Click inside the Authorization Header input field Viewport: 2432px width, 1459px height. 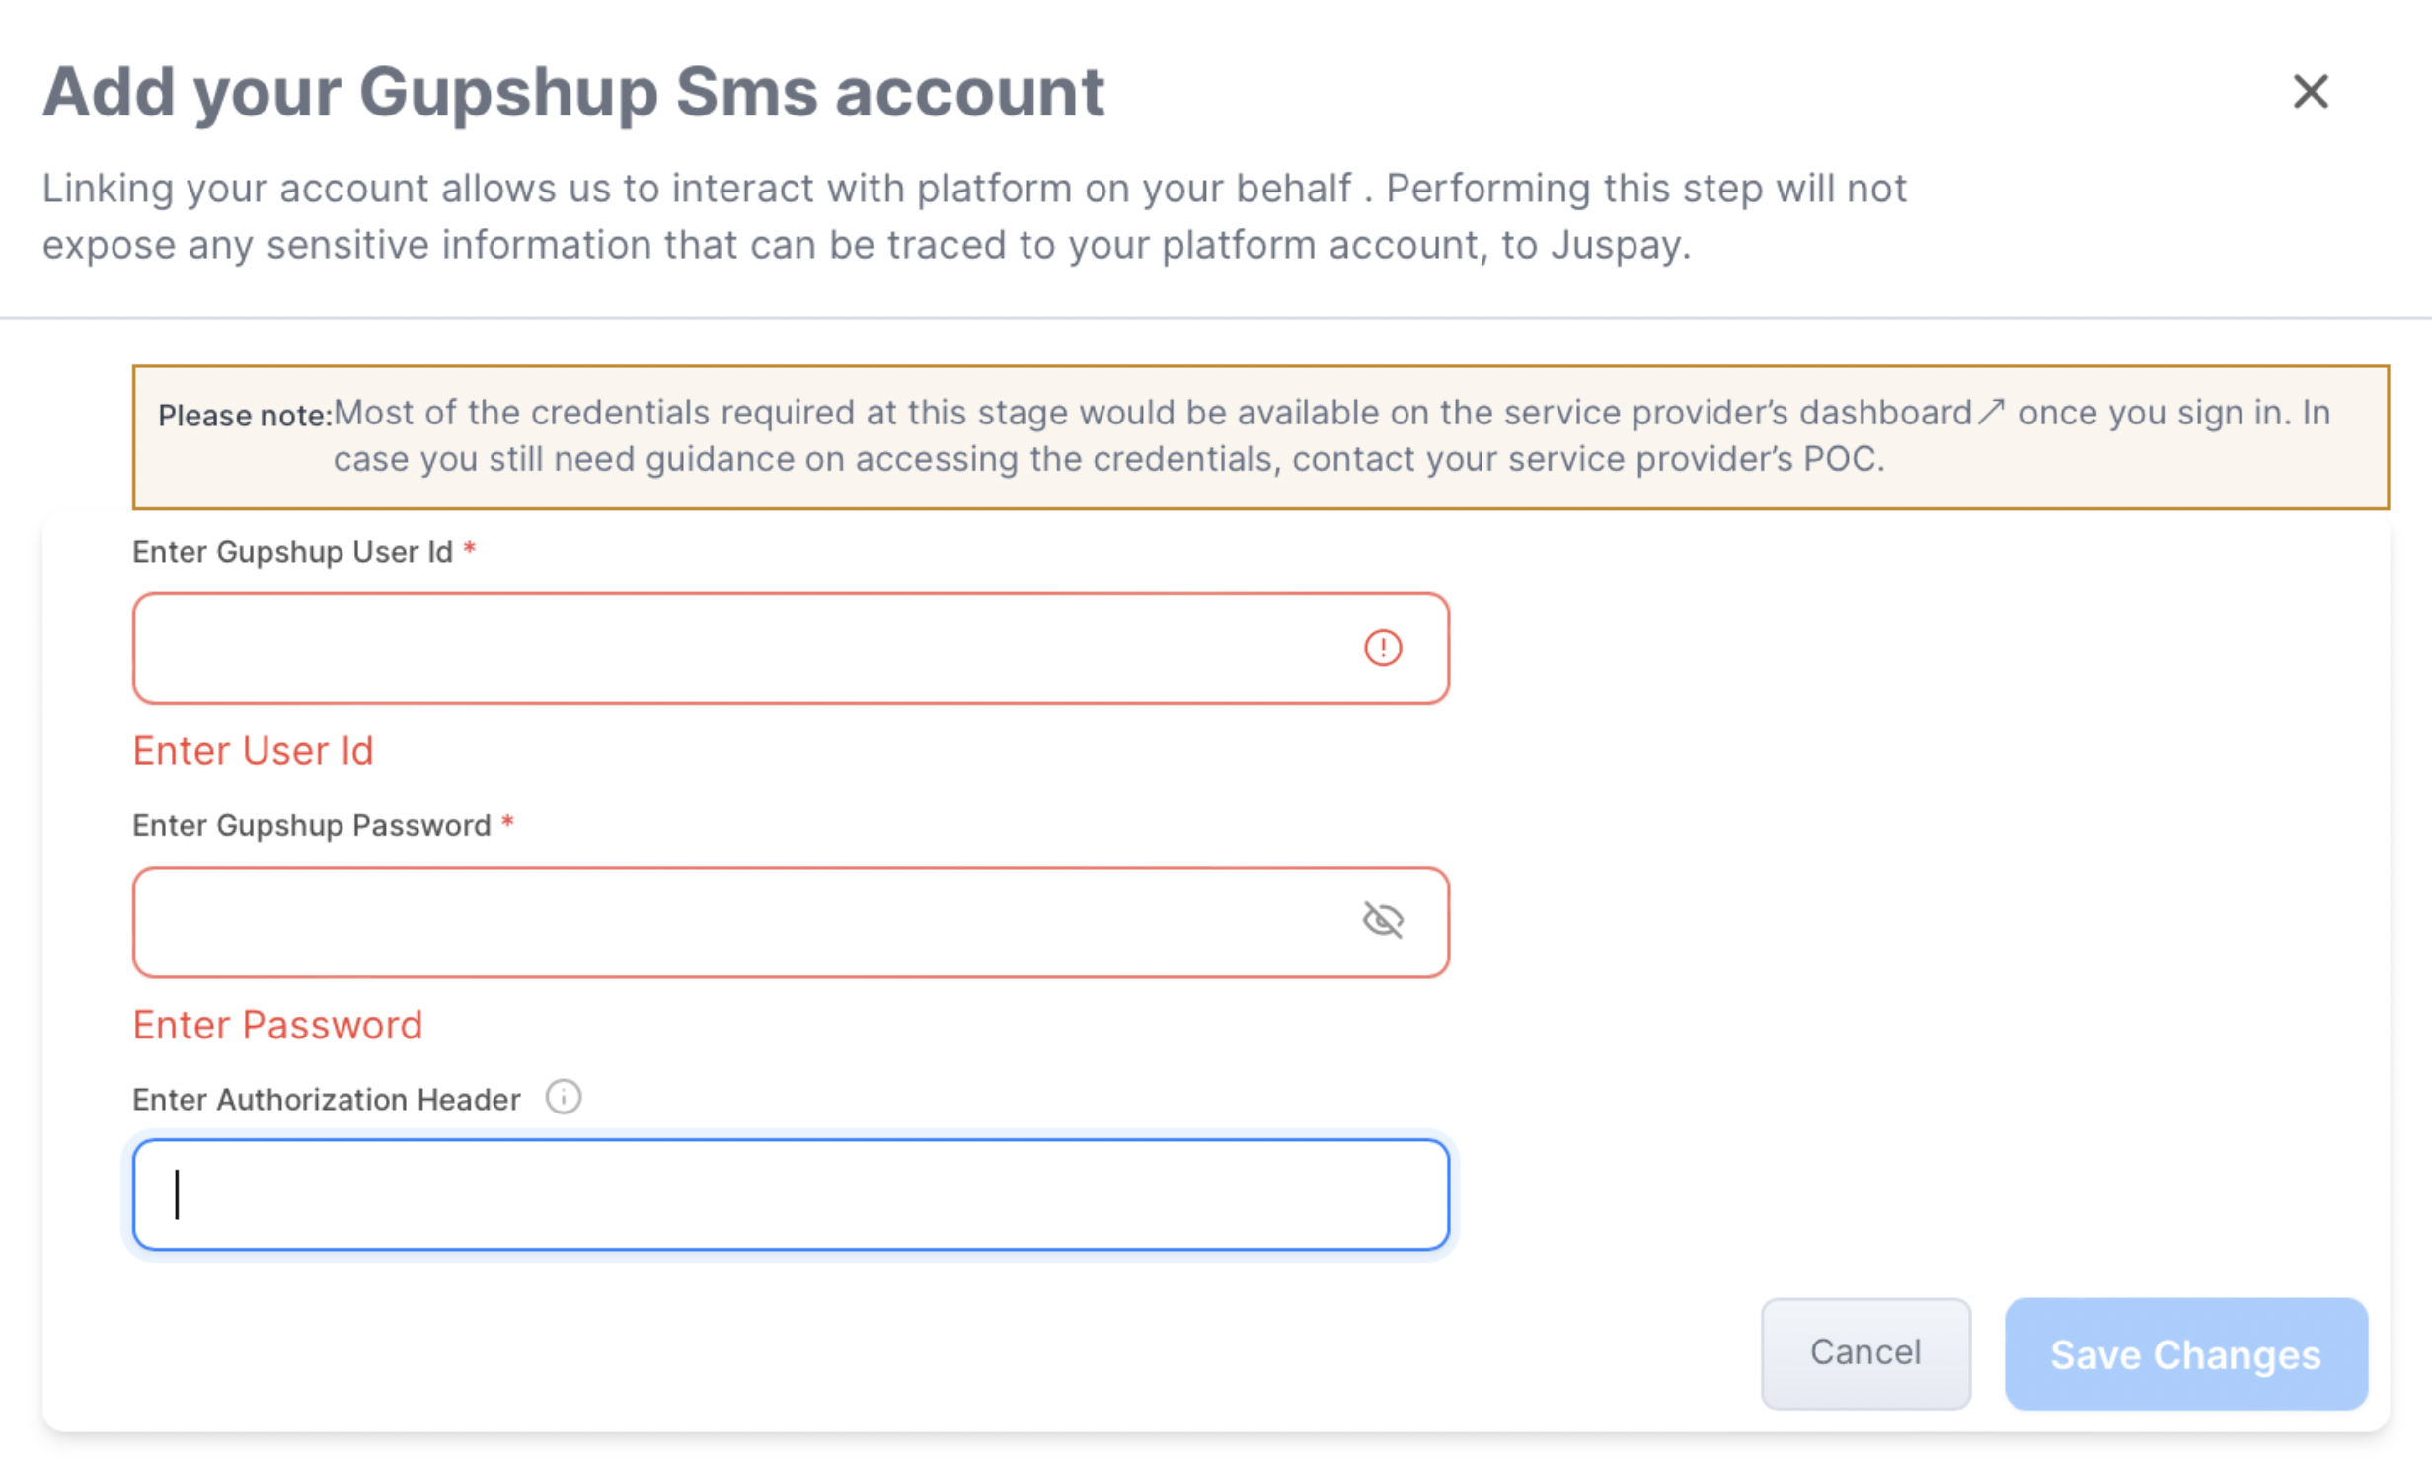click(x=790, y=1194)
